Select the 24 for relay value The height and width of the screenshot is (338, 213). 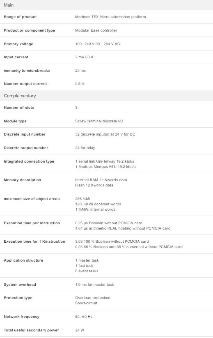85,148
